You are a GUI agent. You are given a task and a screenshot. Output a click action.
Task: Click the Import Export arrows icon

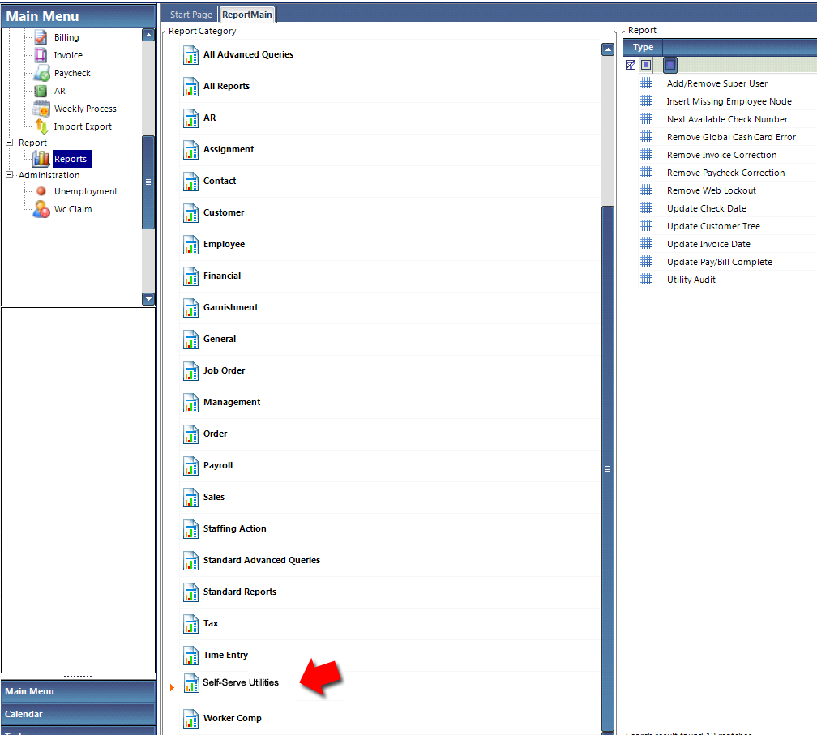tap(41, 126)
